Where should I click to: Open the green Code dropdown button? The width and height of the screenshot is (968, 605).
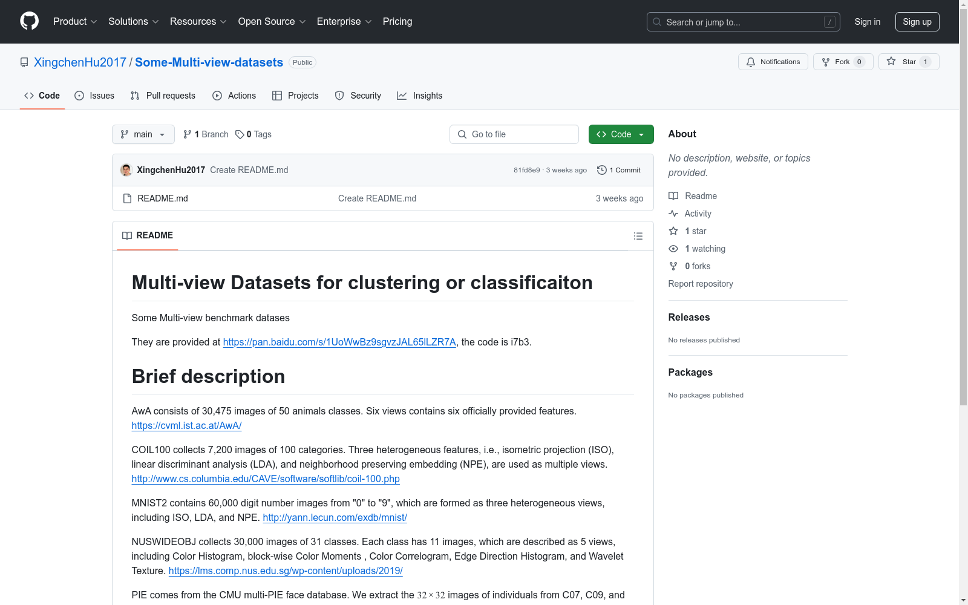pos(621,134)
